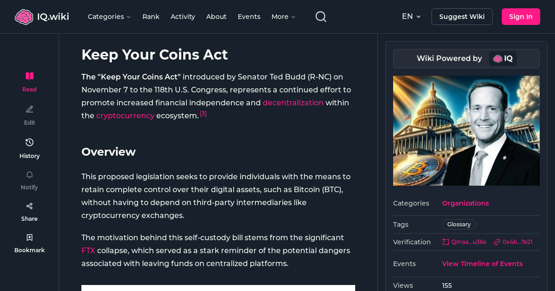The image size is (555, 291).
Task: Open search with the magnifying glass icon
Action: [x=321, y=16]
